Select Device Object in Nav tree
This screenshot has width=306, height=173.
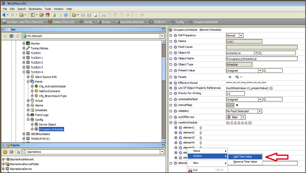(x=47, y=125)
